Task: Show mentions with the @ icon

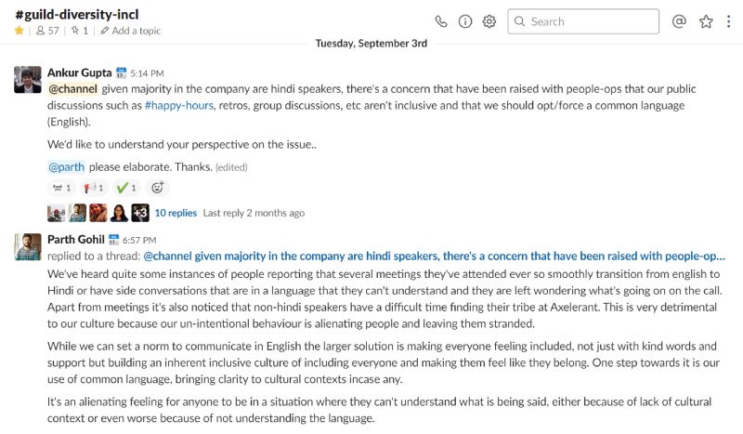Action: coord(679,21)
